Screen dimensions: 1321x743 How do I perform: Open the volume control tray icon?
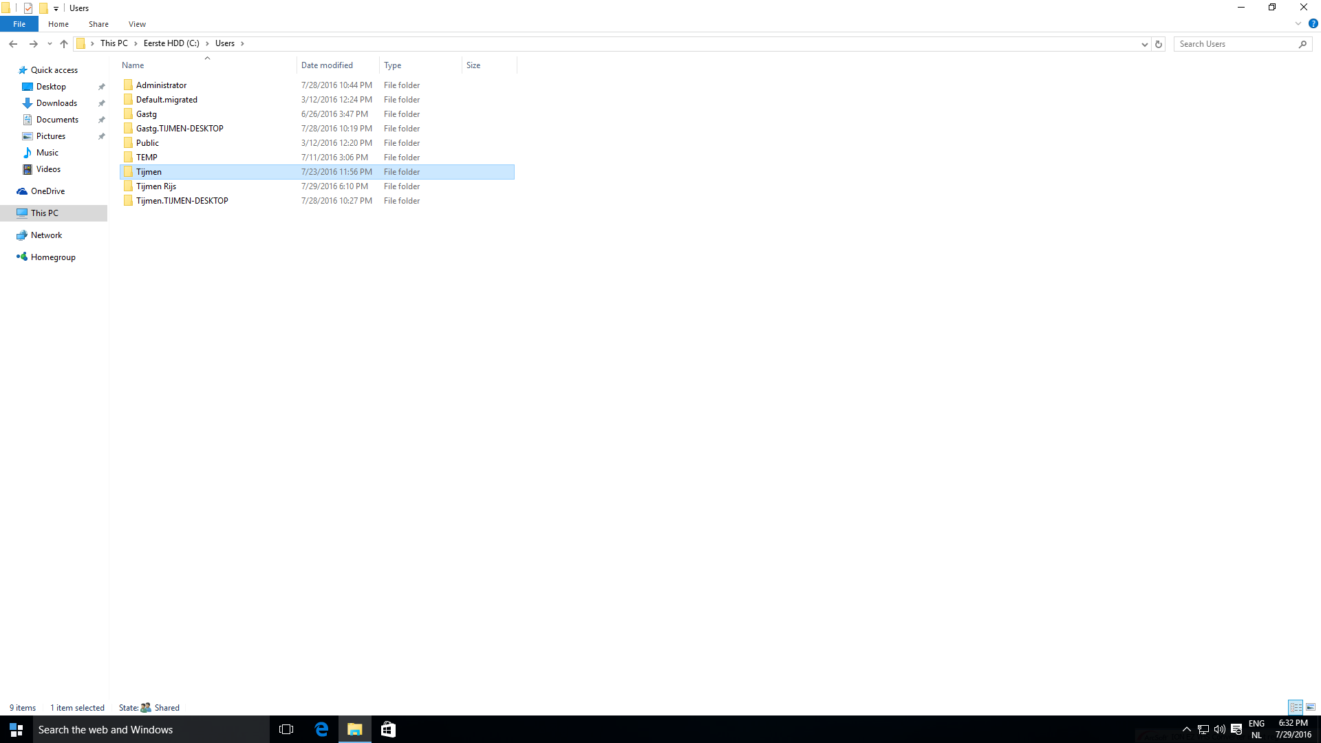point(1219,729)
